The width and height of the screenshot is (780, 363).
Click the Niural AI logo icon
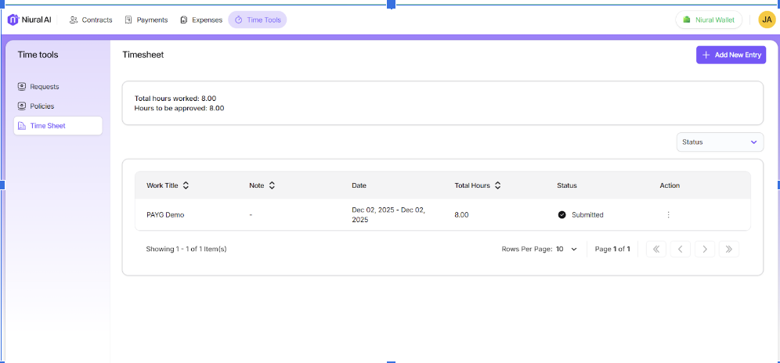pos(13,20)
